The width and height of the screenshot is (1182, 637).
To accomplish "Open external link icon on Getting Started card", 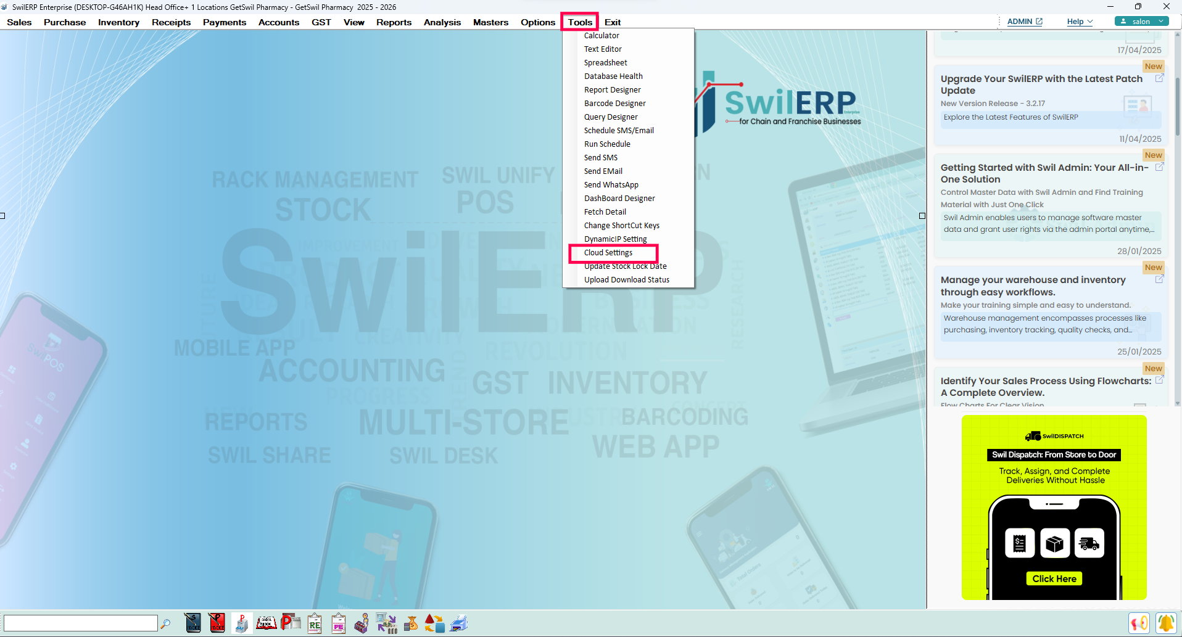I will (1159, 166).
